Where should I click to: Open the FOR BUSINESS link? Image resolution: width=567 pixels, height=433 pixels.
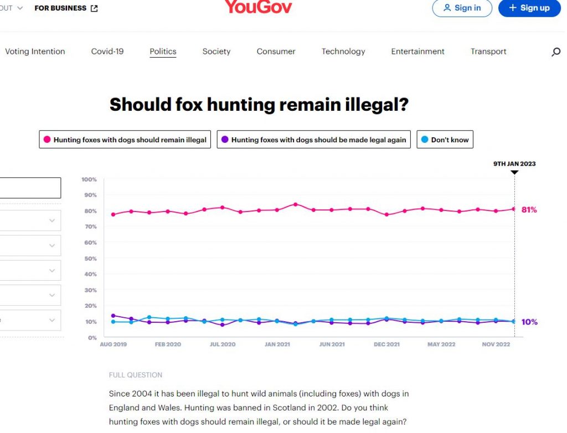pyautogui.click(x=60, y=7)
